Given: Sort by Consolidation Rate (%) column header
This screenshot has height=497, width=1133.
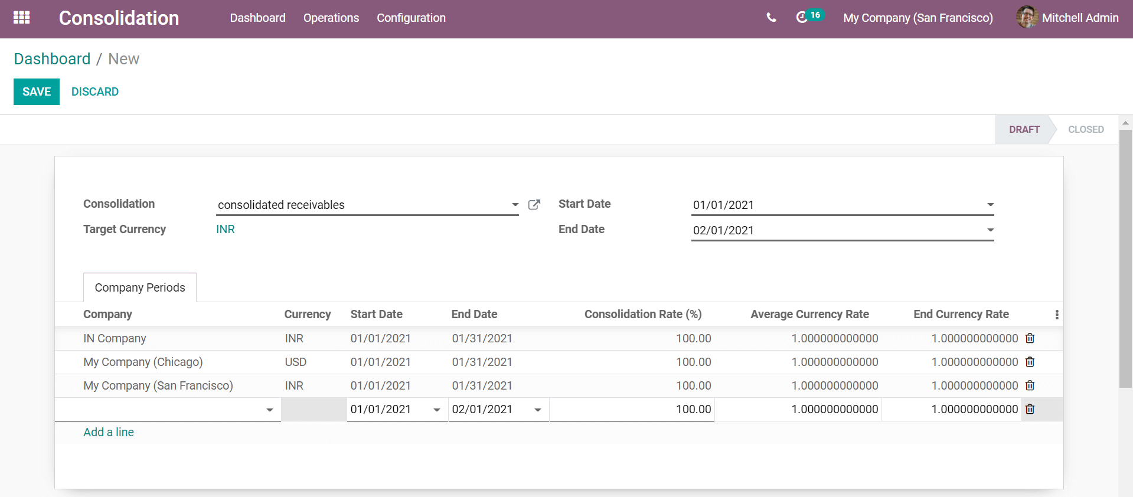Looking at the screenshot, I should [x=643, y=314].
